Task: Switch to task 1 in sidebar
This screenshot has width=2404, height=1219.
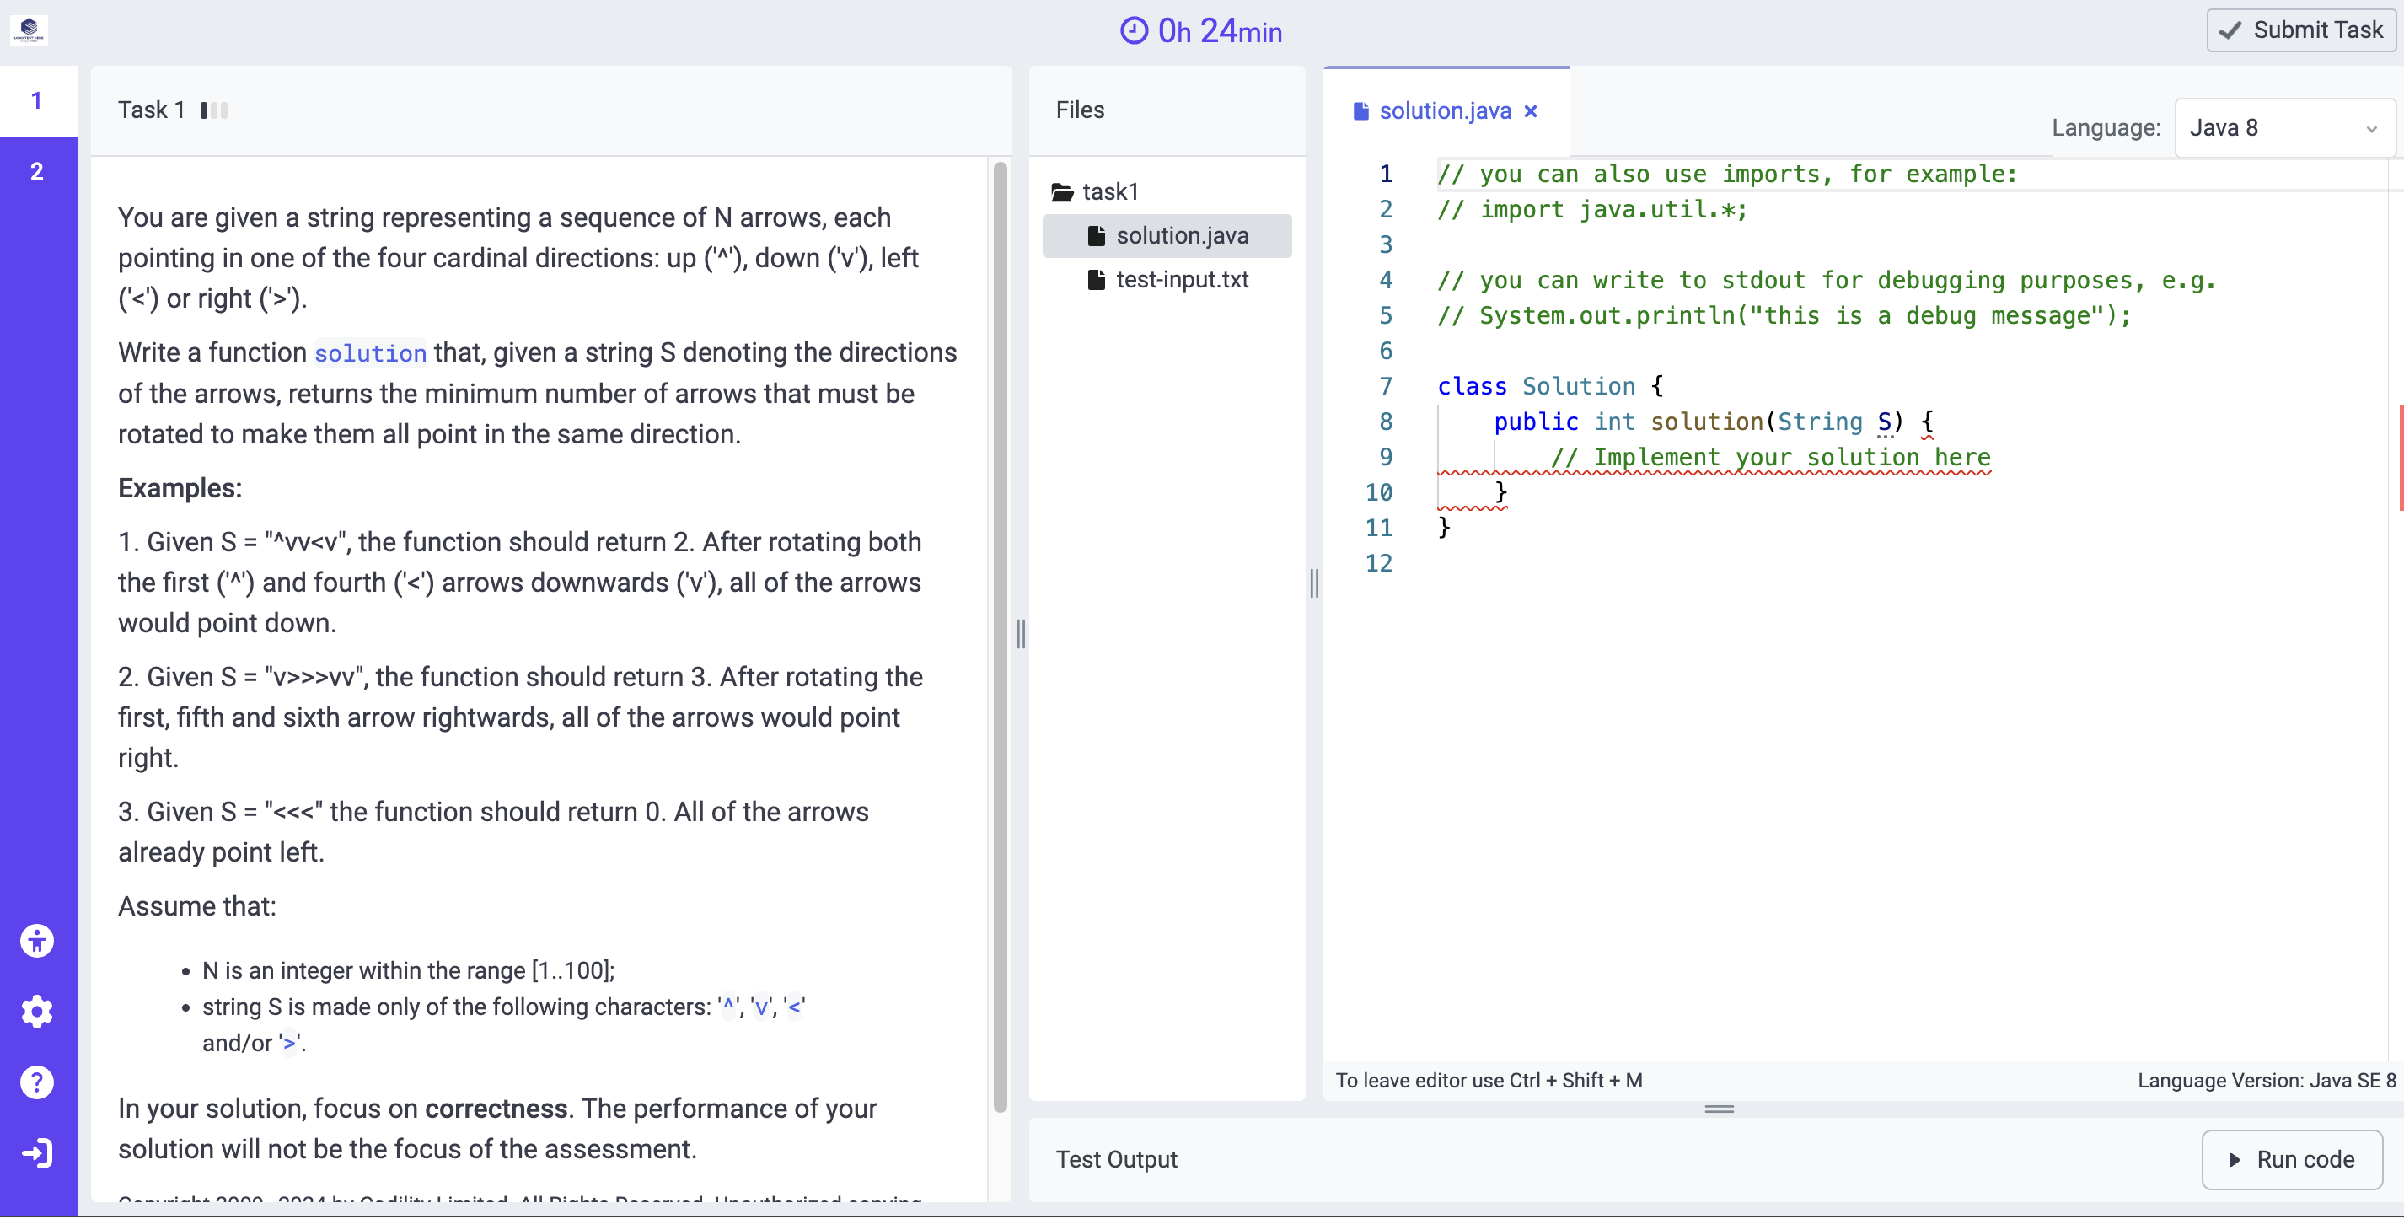Action: tap(37, 99)
